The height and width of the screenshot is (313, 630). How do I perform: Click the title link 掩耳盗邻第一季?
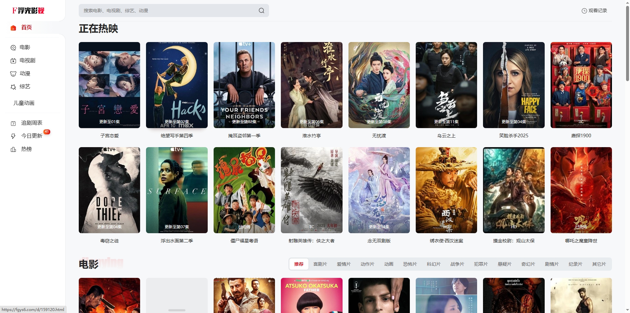(244, 136)
